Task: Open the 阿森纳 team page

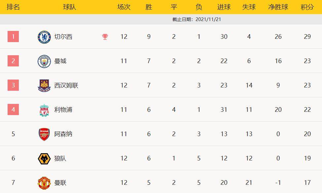Action: tap(63, 134)
